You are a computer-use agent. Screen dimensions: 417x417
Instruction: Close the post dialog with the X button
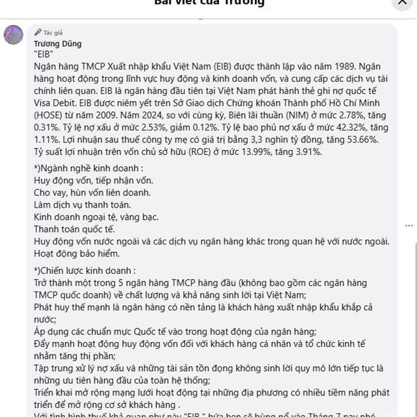click(x=402, y=2)
